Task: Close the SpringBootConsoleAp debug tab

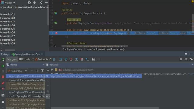Action: pos(42,54)
